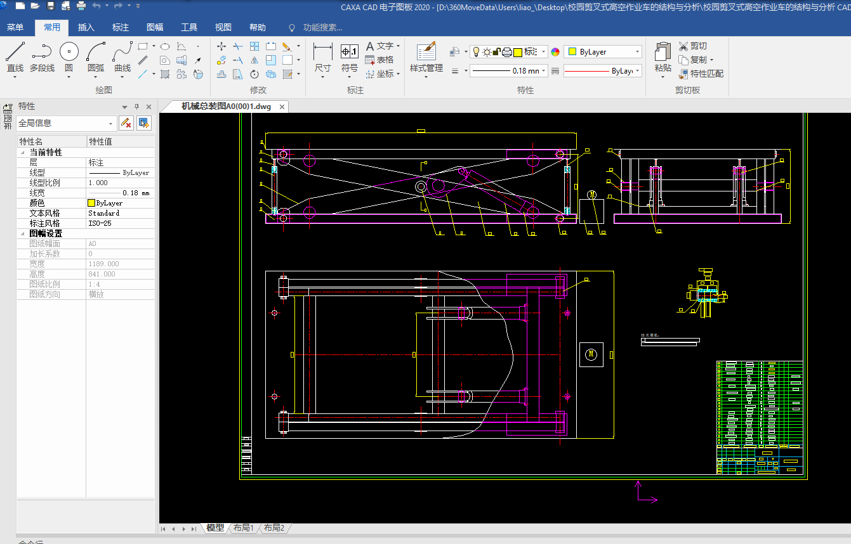Expand the 复制 copy dropdown arrow
851x544 pixels.
pyautogui.click(x=713, y=60)
